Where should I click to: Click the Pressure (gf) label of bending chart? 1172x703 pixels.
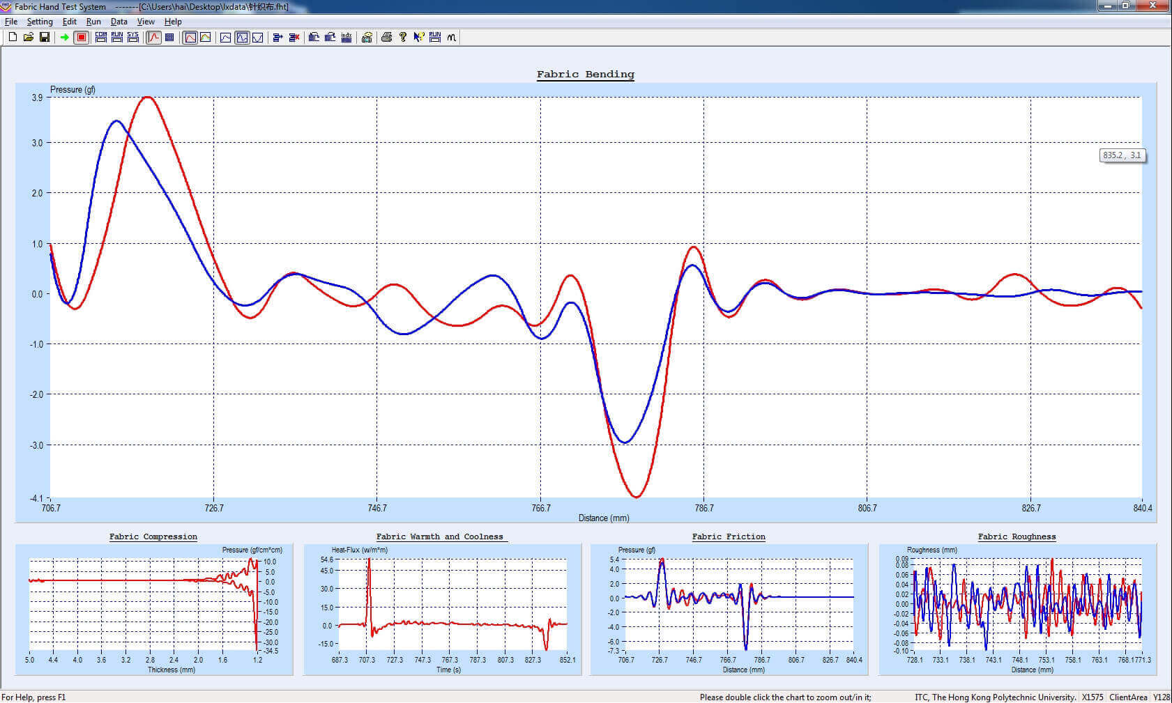[73, 90]
